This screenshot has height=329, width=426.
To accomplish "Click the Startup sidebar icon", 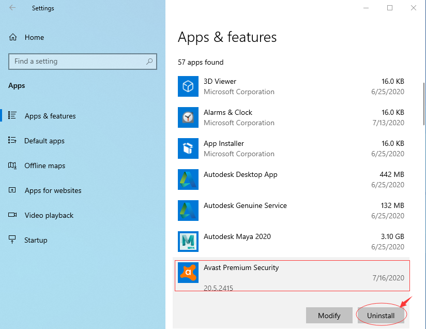I will (12, 240).
